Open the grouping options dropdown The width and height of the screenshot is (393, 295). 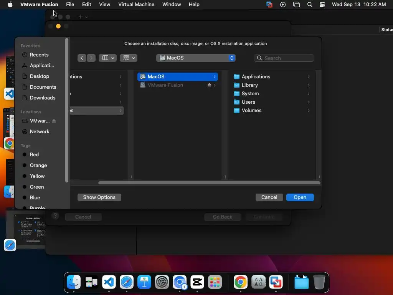click(x=129, y=58)
